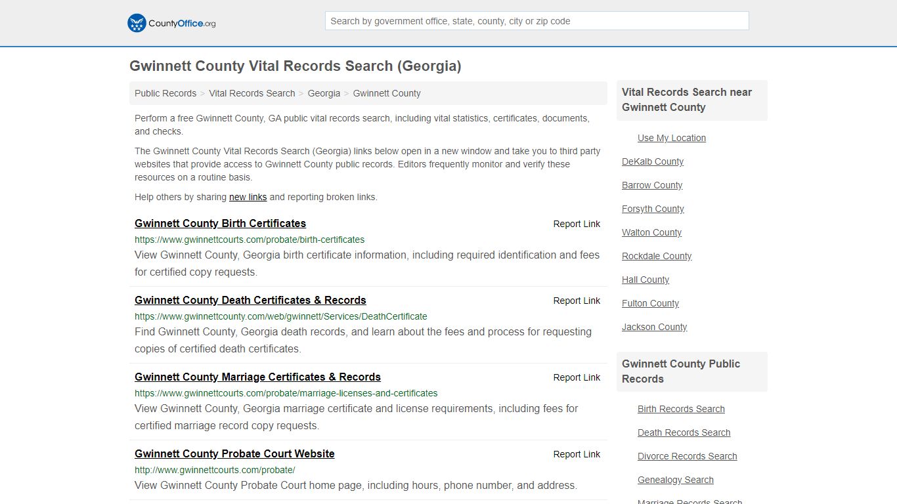Select Fulton County in sidebar
This screenshot has width=897, height=504.
(650, 303)
